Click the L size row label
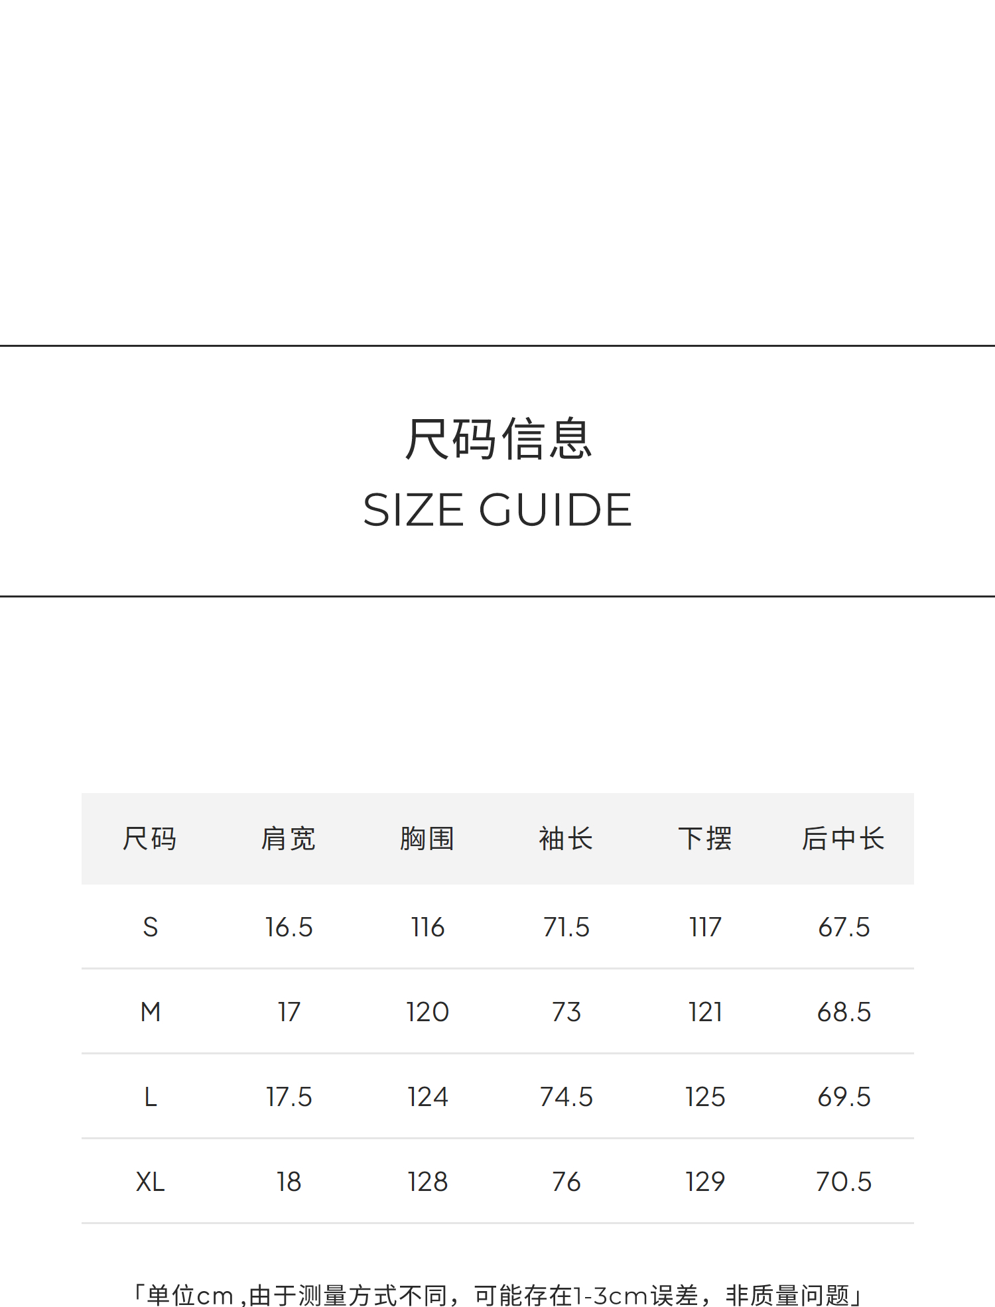This screenshot has height=1307, width=995. 151,1097
